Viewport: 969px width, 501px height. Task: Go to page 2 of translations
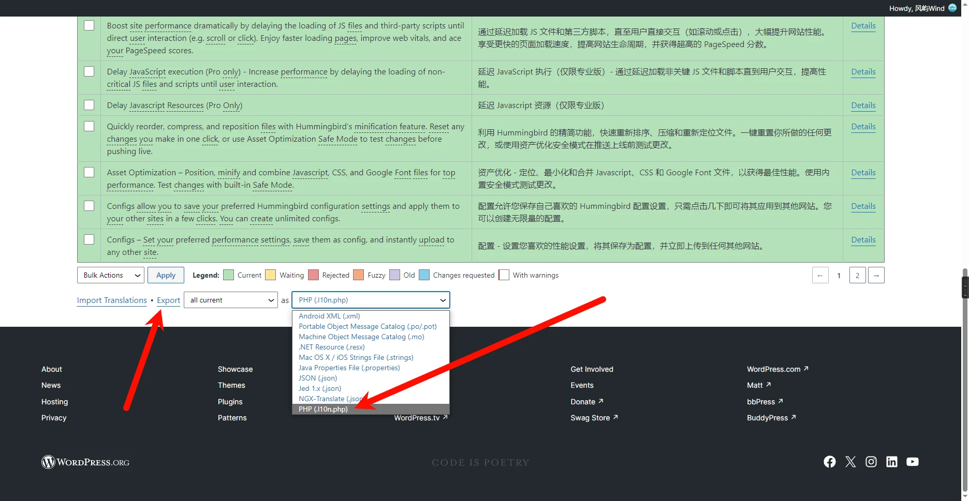click(857, 276)
